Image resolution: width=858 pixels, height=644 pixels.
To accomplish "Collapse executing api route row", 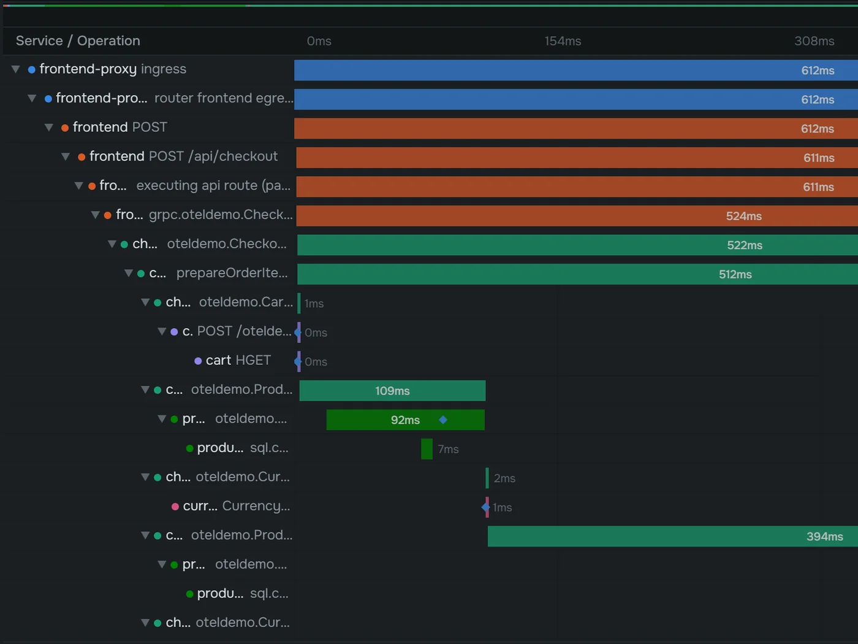I will 78,186.
